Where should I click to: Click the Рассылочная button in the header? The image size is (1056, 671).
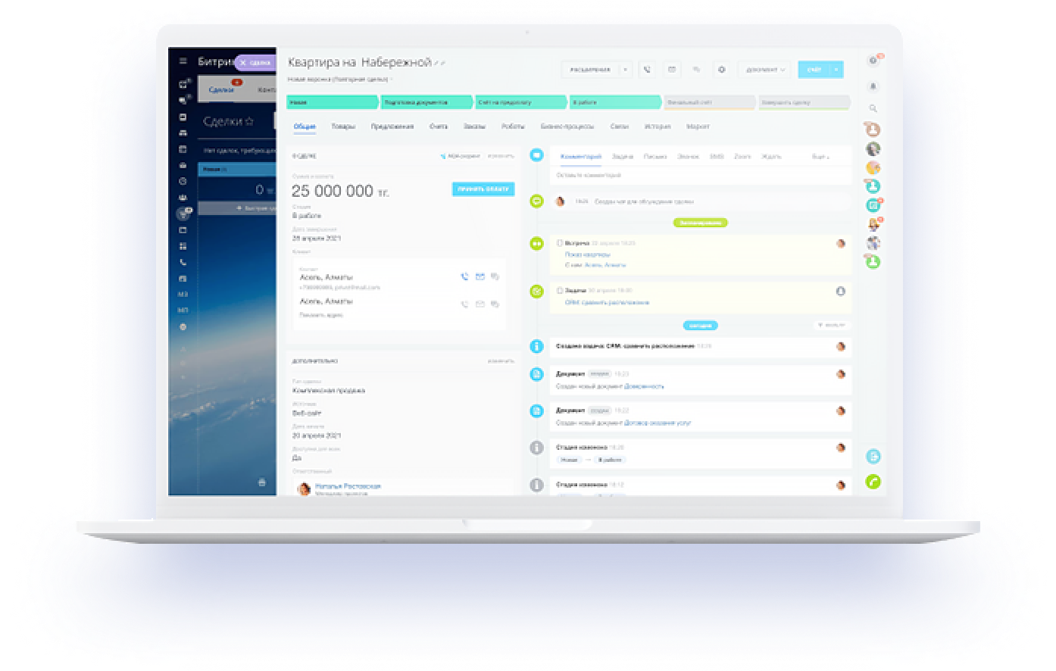point(590,70)
